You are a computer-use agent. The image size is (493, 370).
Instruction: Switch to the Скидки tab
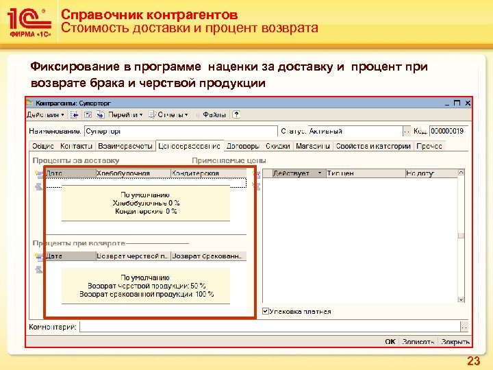coord(277,146)
